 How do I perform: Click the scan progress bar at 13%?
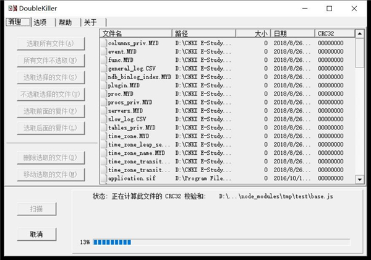[221, 242]
